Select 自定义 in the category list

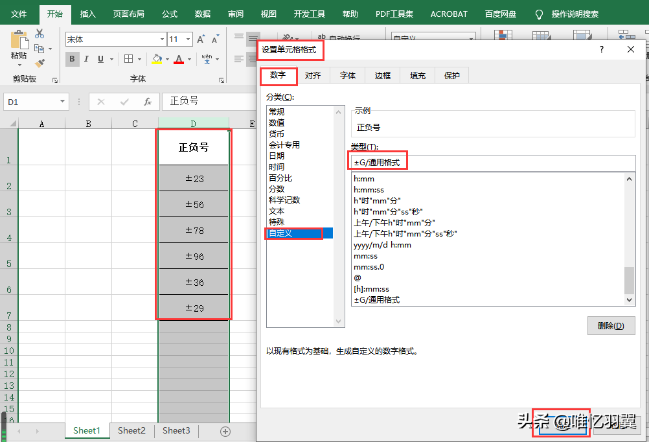[300, 233]
